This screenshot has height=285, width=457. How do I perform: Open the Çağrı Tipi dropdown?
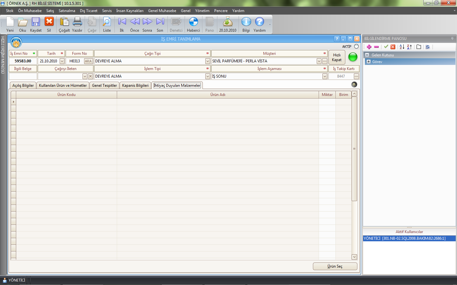pos(208,61)
